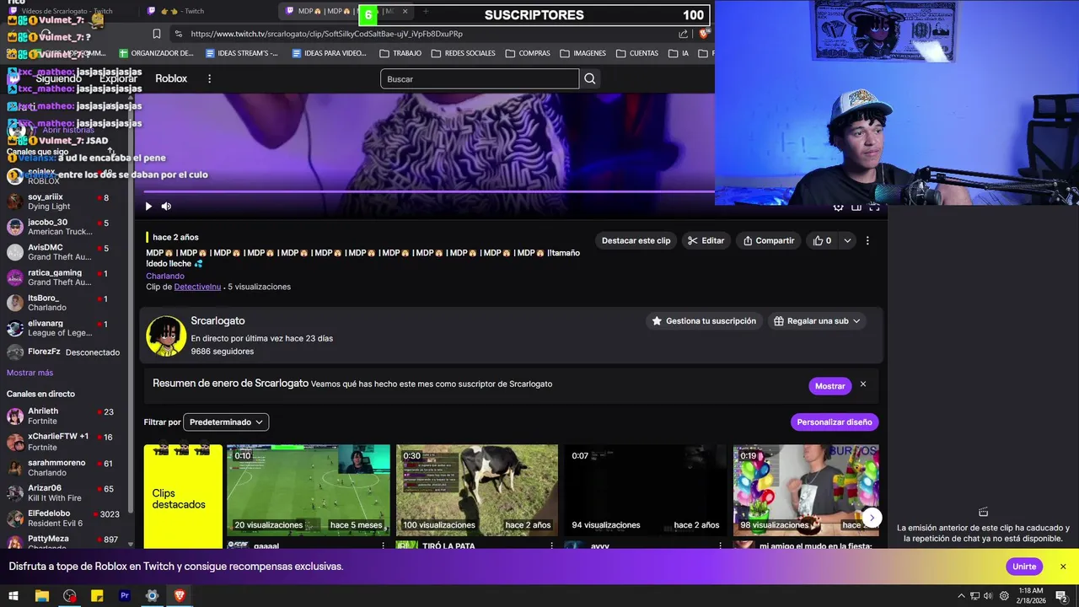Open the Windows Start menu

point(13,596)
